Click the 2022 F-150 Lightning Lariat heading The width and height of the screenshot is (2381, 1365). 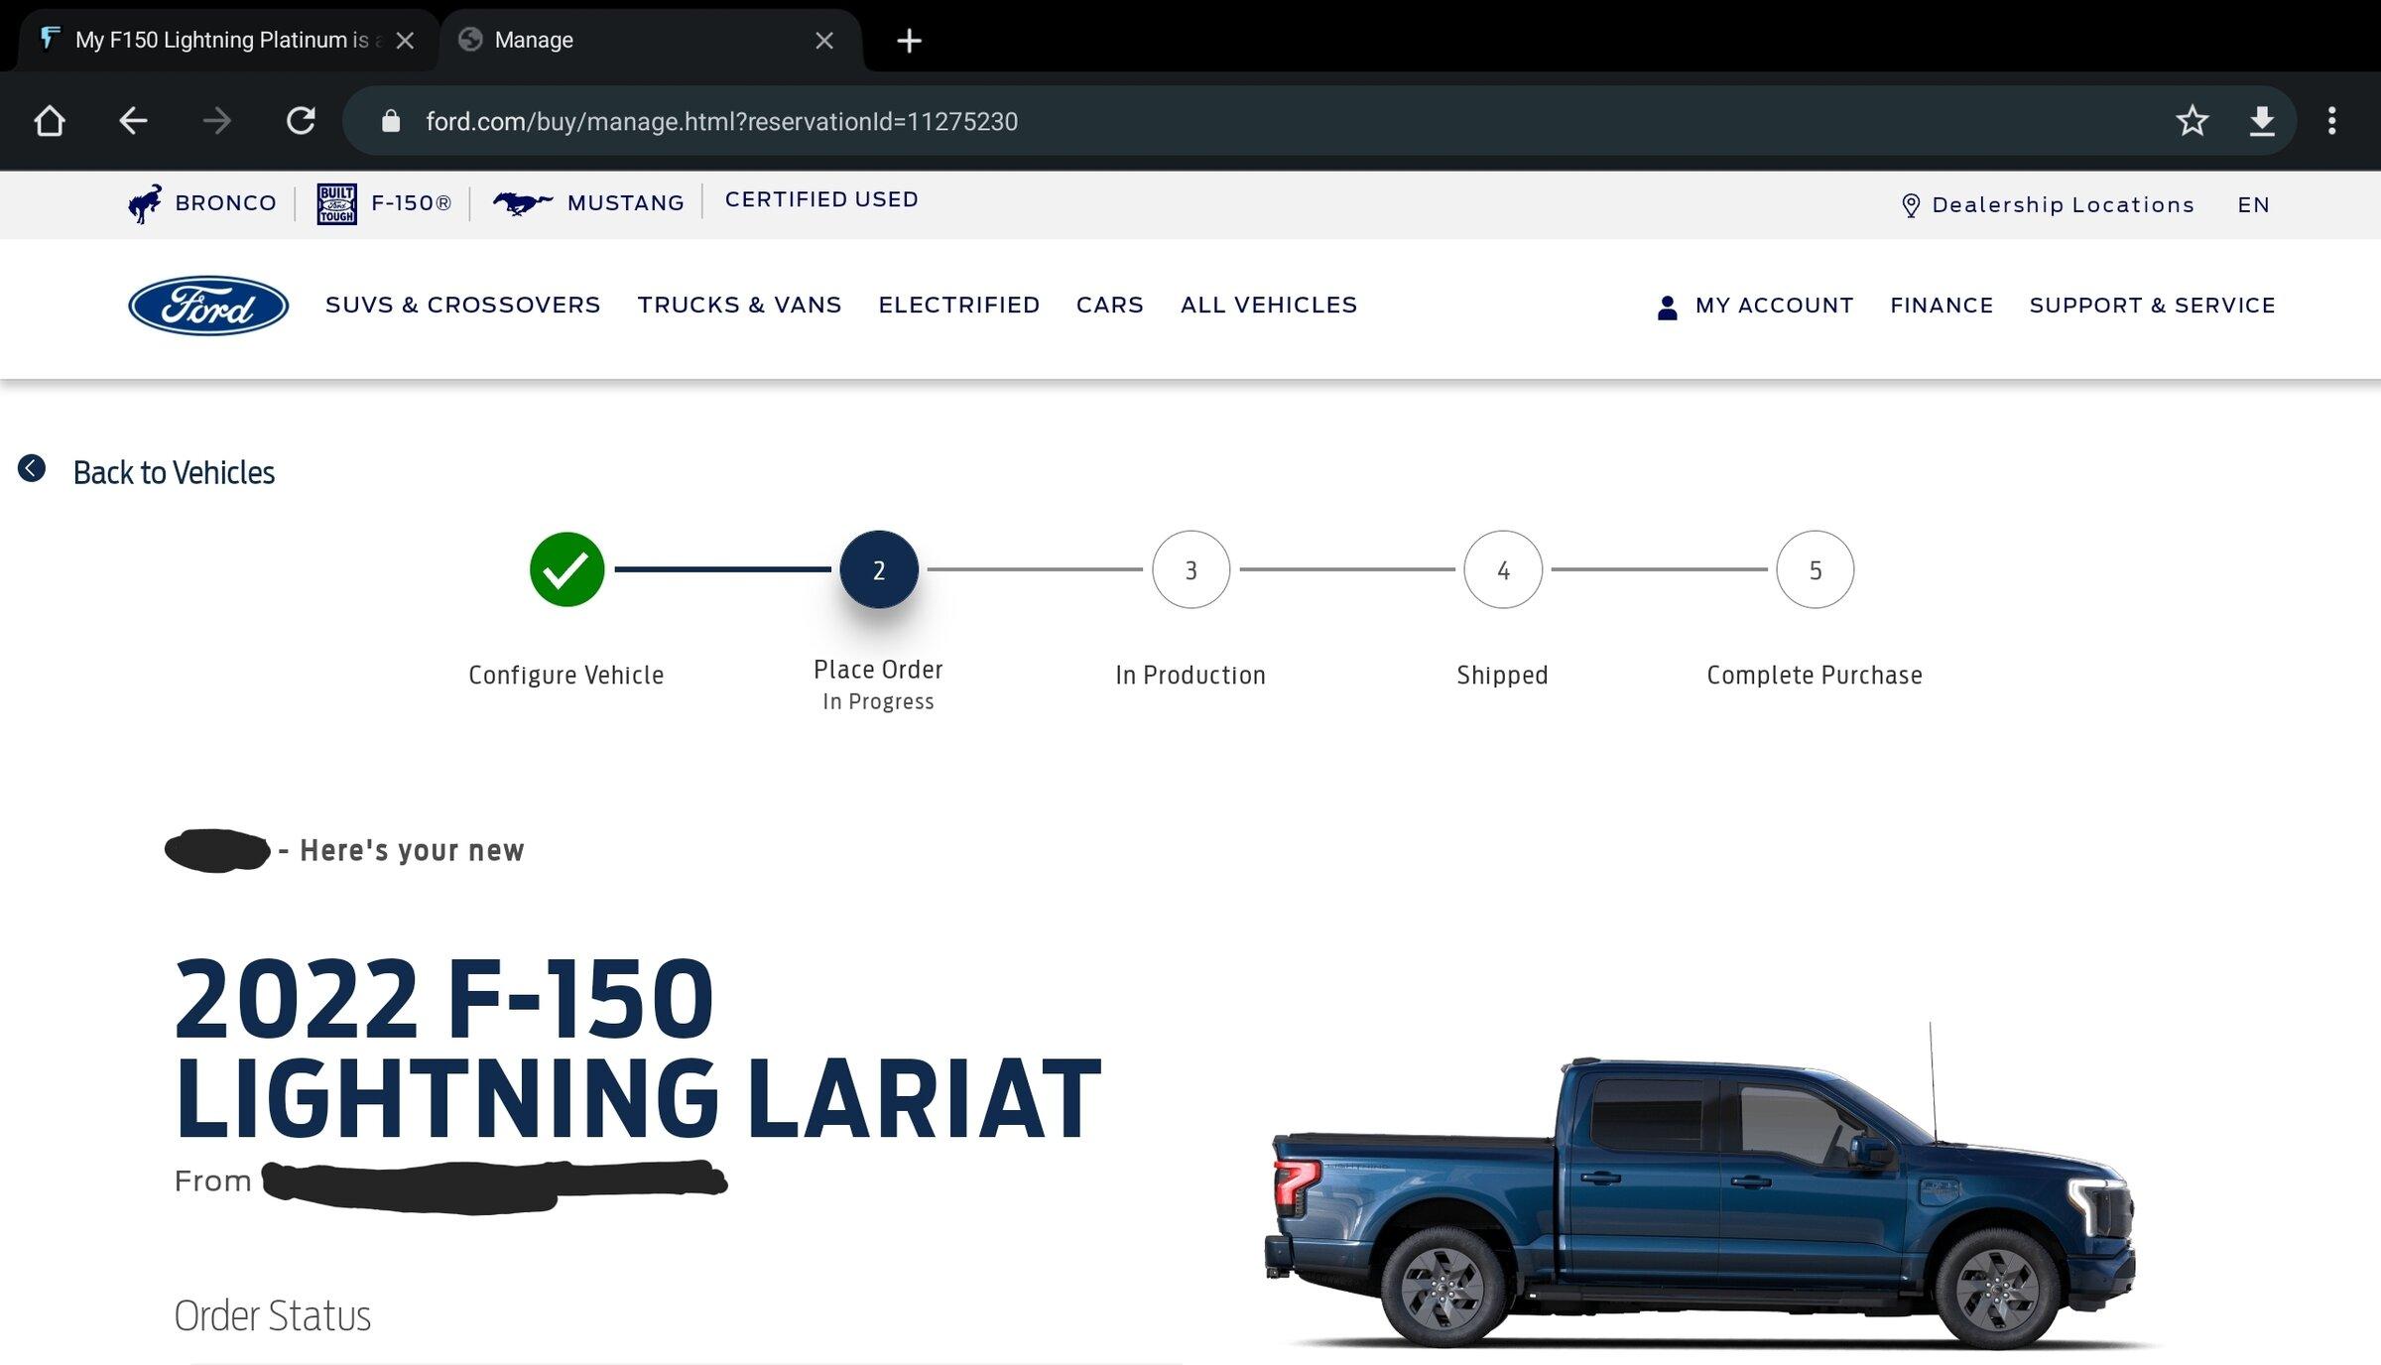click(x=637, y=1047)
